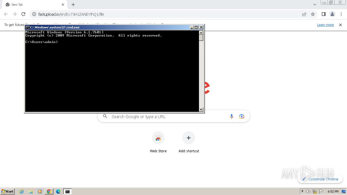Click the Add shortcut tile

(189, 143)
